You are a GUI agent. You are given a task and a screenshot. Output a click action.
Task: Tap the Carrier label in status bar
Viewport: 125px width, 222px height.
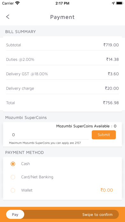(x=8, y=3)
